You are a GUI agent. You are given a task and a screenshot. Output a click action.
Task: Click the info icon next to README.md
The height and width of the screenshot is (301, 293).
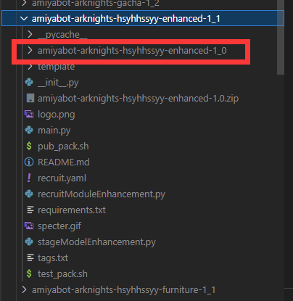click(29, 162)
